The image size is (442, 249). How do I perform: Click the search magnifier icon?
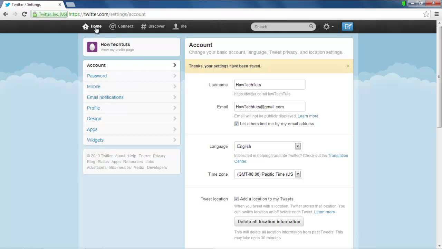click(311, 26)
